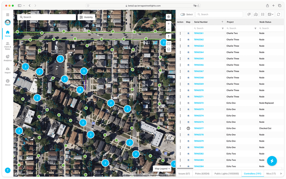Open serial number 78965383 link

click(x=199, y=160)
